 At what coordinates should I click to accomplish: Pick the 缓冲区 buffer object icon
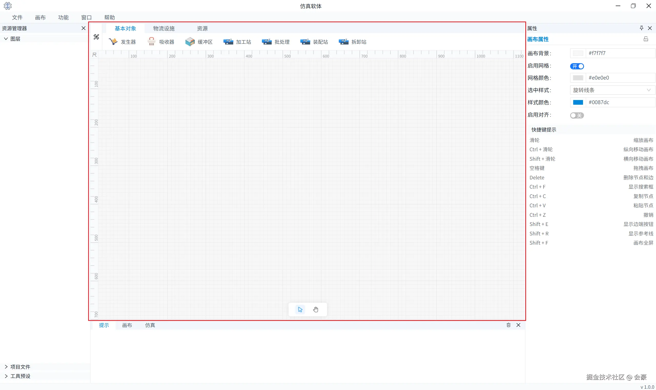coord(190,41)
